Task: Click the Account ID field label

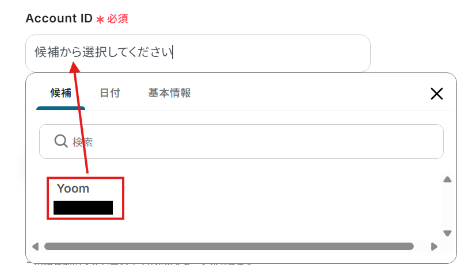Action: 59,18
